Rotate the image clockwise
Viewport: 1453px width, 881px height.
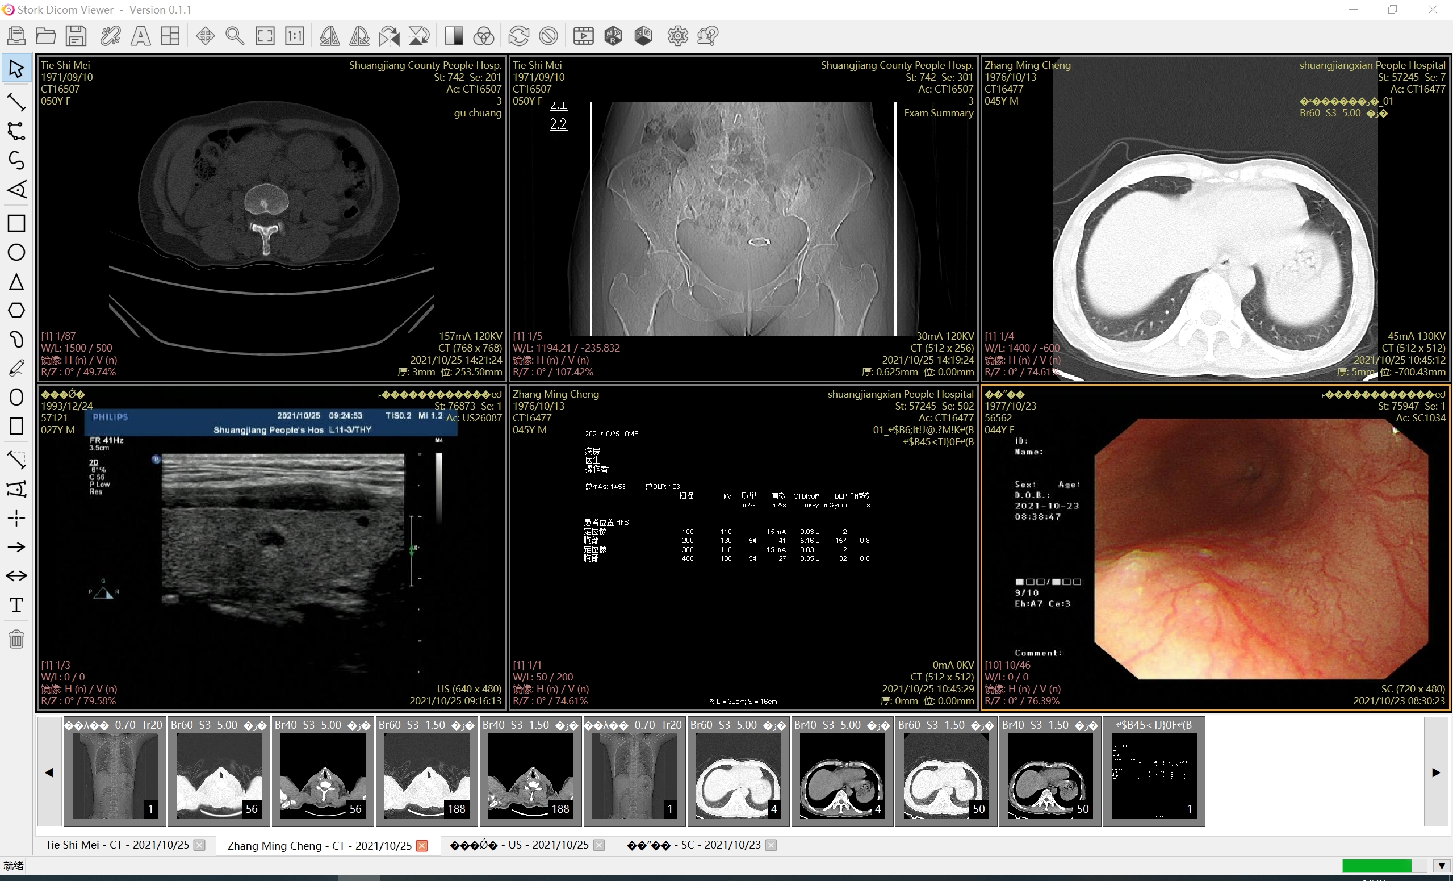coord(359,36)
